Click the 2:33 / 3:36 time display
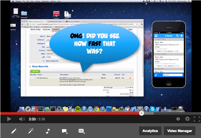Screen dimensions: 201x138 click(x=37, y=119)
